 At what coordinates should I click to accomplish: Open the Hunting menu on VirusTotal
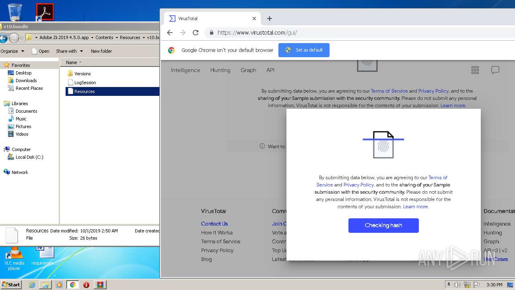(220, 70)
